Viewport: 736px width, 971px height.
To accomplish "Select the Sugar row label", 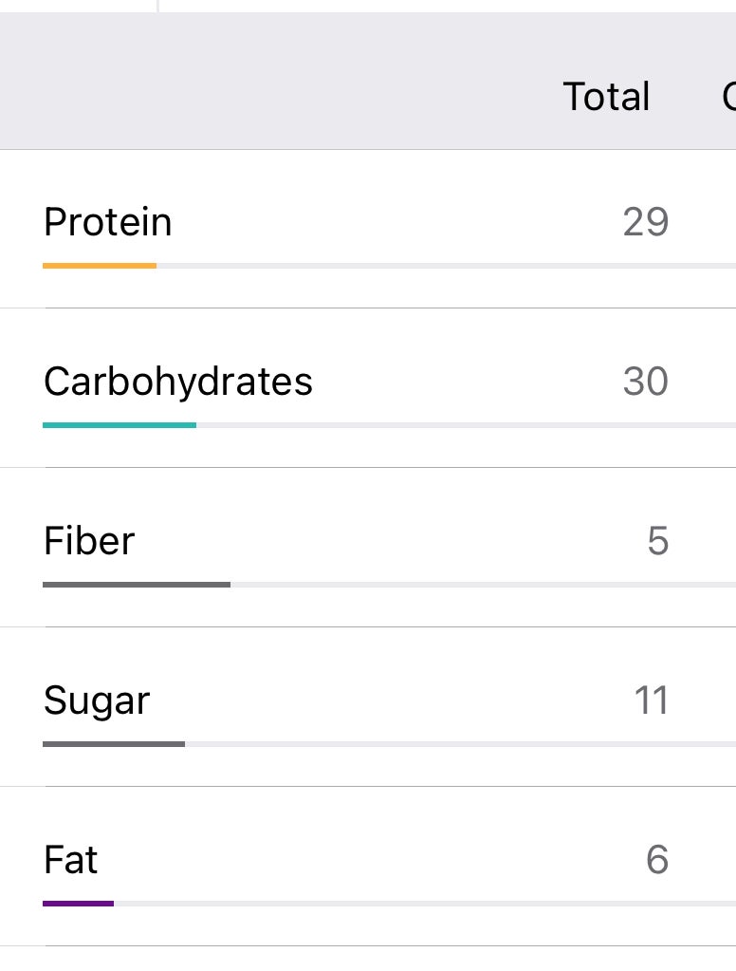I will click(x=97, y=701).
